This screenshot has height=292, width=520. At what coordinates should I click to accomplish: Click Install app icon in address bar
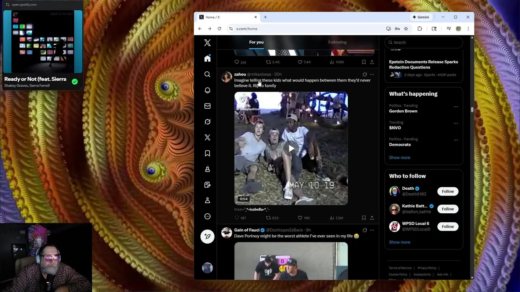click(389, 29)
